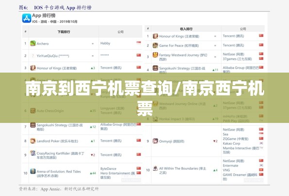Click the 公司 header of the revenue table
The image size is (289, 196).
(x=243, y=29)
